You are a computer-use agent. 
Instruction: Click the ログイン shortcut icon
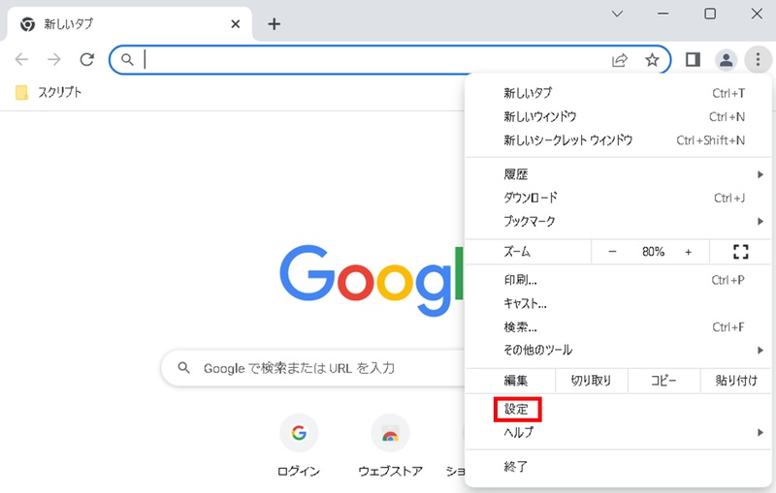pyautogui.click(x=299, y=433)
